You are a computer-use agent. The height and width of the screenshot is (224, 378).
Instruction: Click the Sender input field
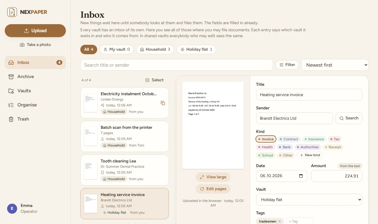[294, 118]
